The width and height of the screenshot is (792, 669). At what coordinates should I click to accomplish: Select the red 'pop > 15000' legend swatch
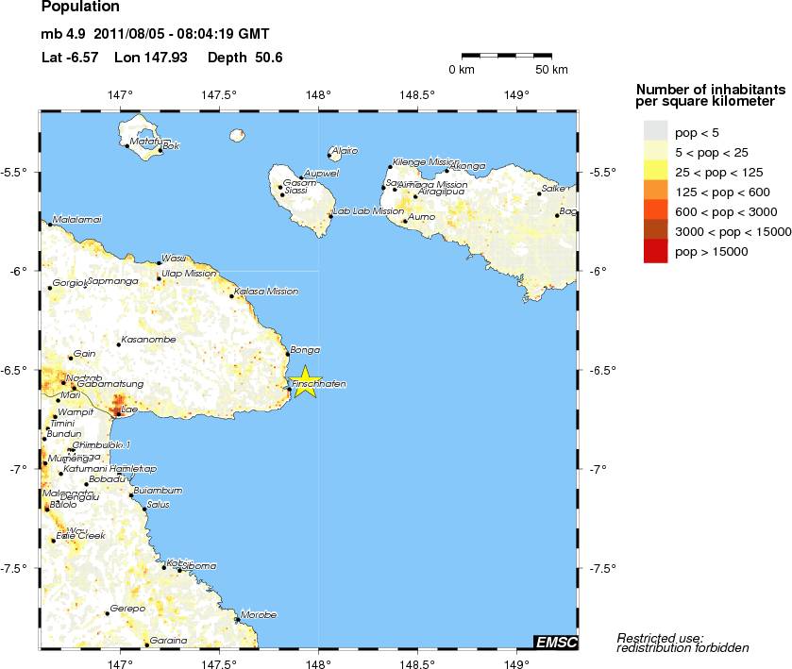tap(655, 251)
